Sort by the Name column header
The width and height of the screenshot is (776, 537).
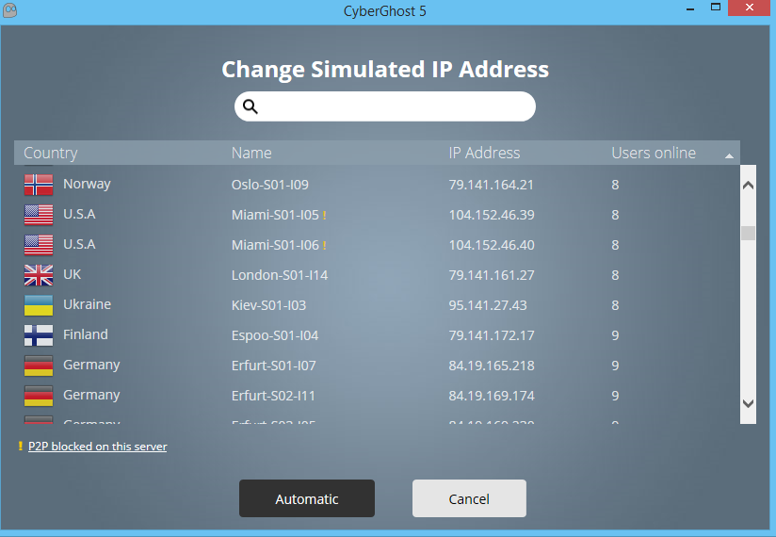[x=251, y=153]
